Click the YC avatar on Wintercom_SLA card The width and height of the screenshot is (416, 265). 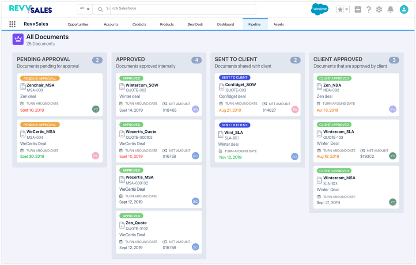coord(393,156)
